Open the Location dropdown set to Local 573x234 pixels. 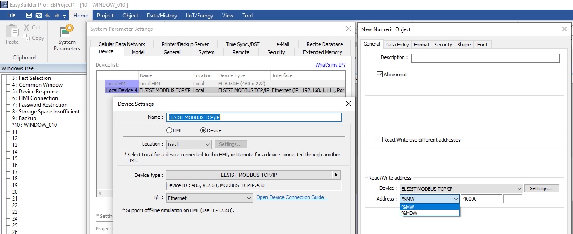tap(189, 145)
